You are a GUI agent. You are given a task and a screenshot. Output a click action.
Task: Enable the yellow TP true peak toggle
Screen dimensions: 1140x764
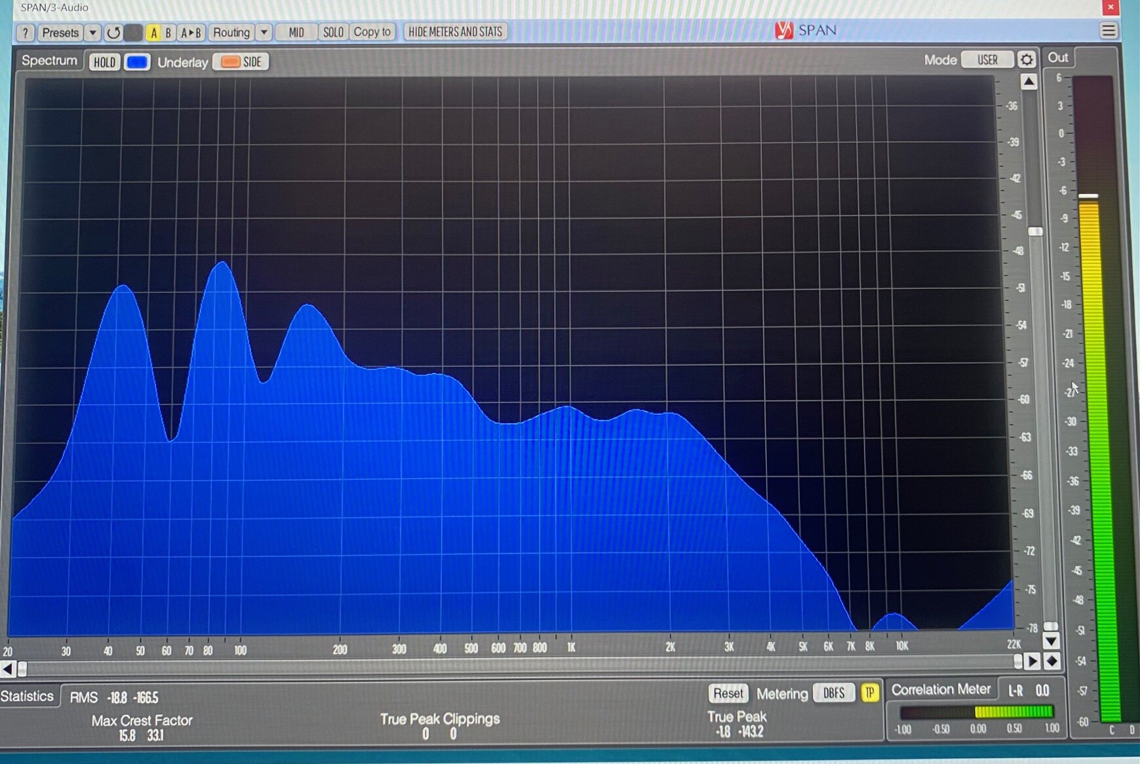click(869, 693)
